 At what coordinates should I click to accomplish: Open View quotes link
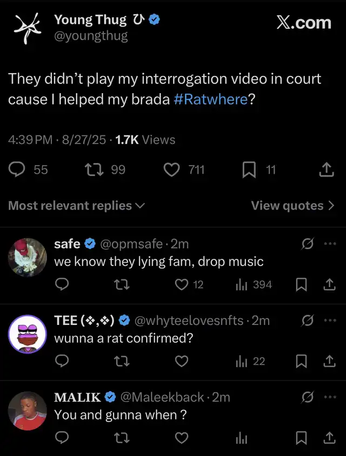pyautogui.click(x=292, y=206)
